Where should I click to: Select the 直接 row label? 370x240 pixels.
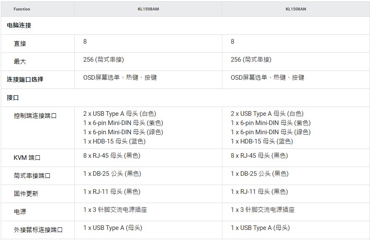click(x=20, y=44)
